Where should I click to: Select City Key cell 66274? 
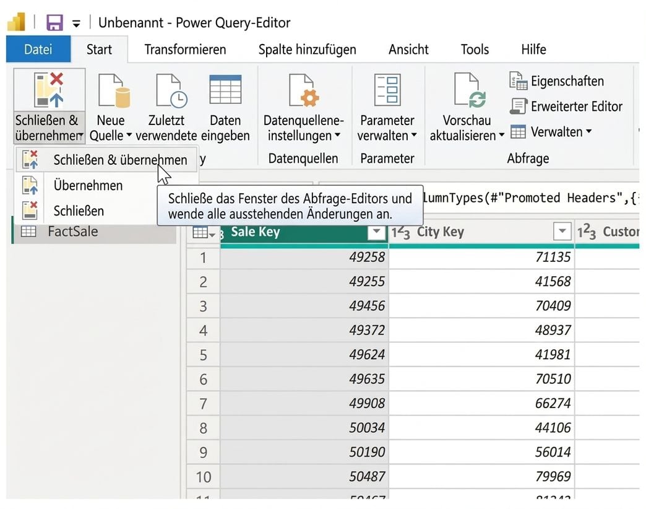point(481,404)
